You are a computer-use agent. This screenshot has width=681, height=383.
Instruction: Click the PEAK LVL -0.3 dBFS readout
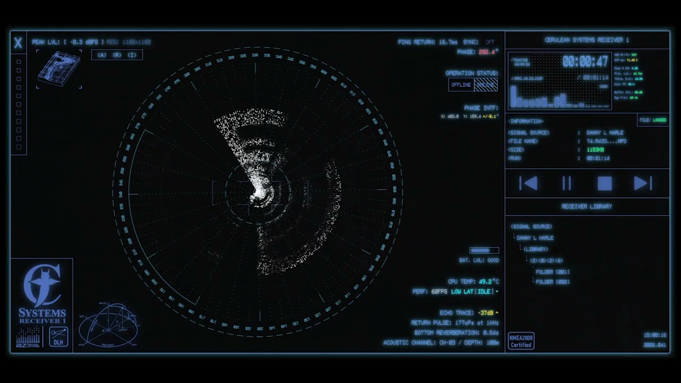pos(68,42)
